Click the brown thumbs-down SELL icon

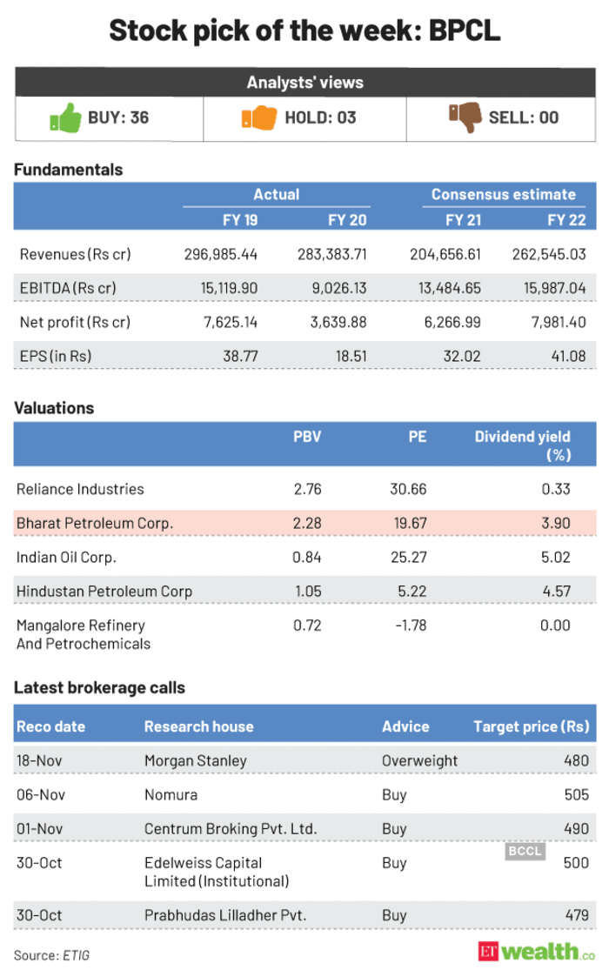point(464,118)
